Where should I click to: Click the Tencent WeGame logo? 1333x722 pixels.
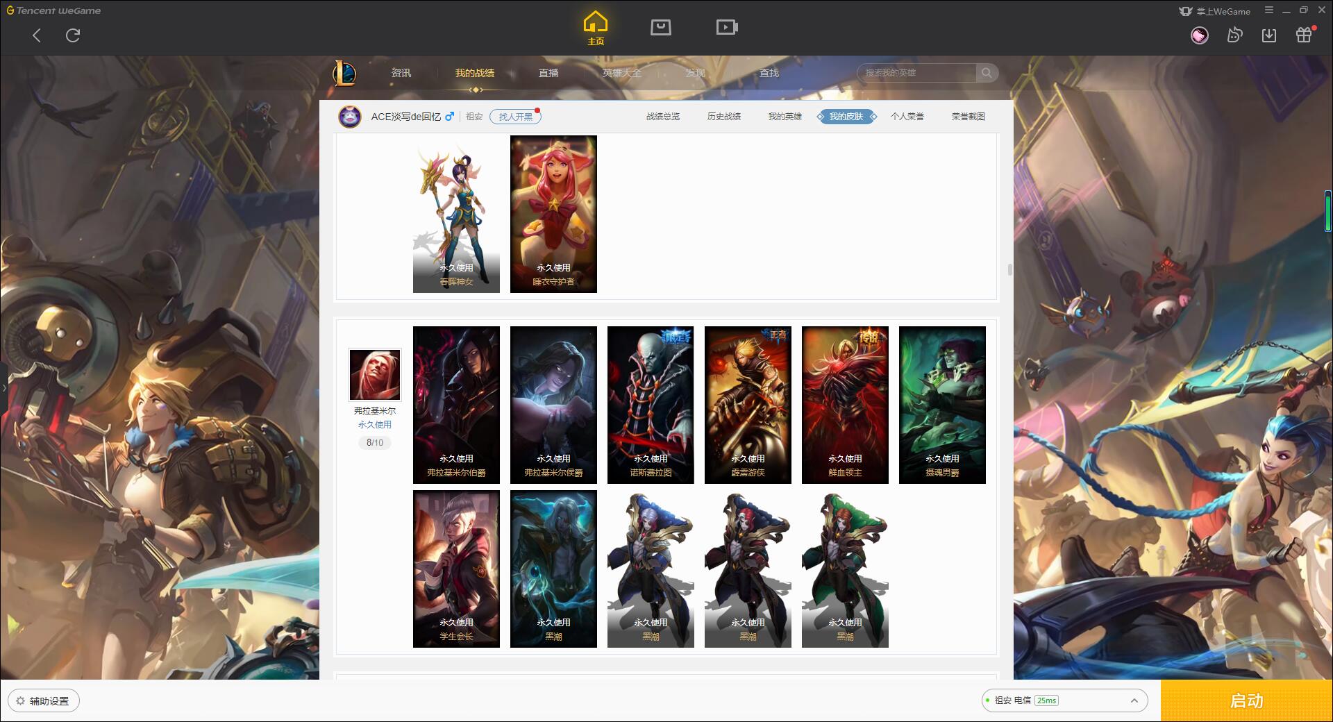coord(53,10)
